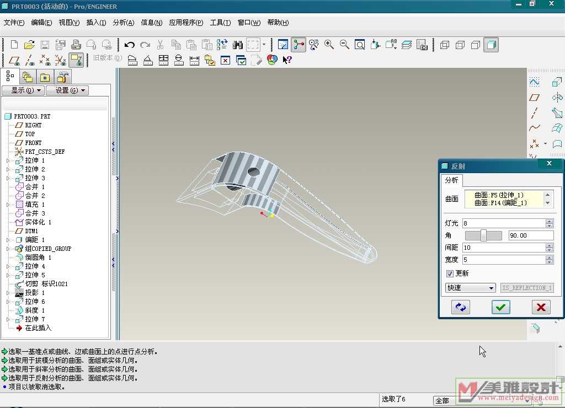Toggle datum points display

click(x=45, y=60)
